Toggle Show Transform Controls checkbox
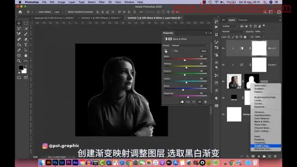297x167 pixels. (x=66, y=12)
